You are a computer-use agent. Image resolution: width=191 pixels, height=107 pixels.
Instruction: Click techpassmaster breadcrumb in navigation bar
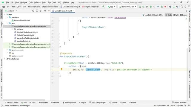click(34, 7)
